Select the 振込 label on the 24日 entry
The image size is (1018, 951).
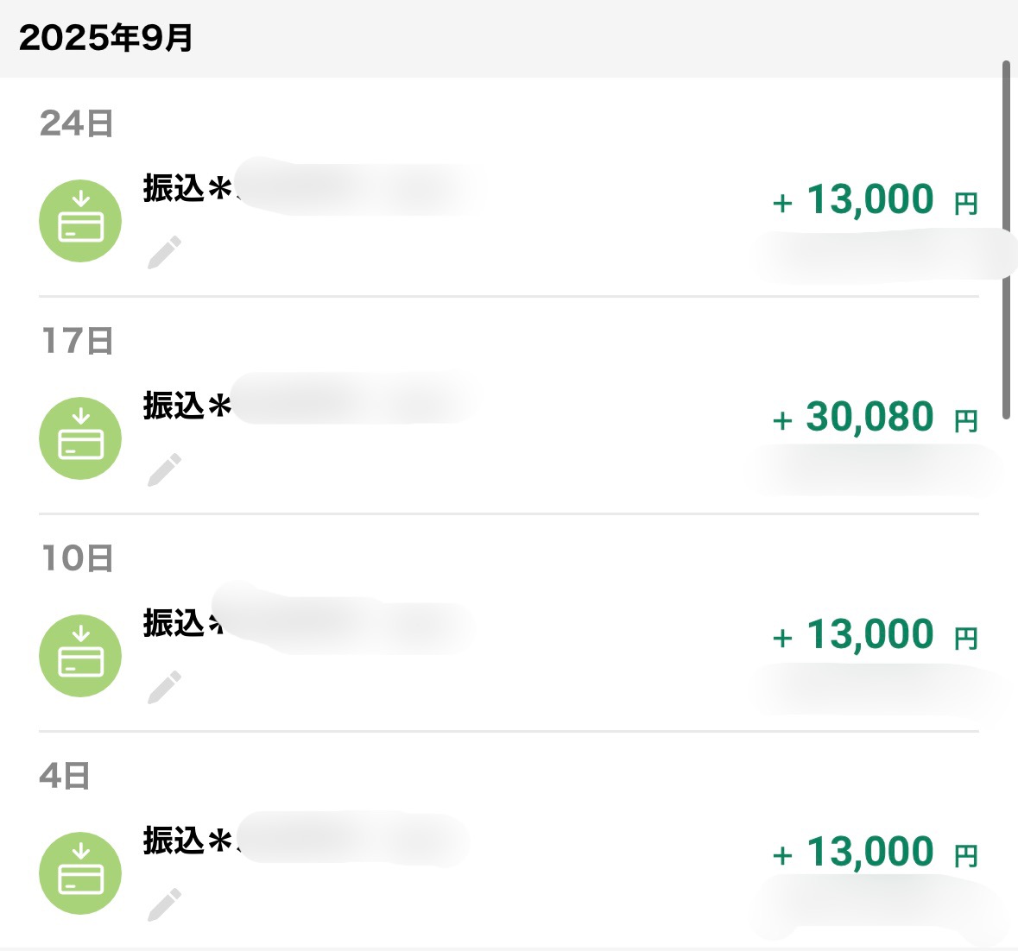tap(174, 188)
